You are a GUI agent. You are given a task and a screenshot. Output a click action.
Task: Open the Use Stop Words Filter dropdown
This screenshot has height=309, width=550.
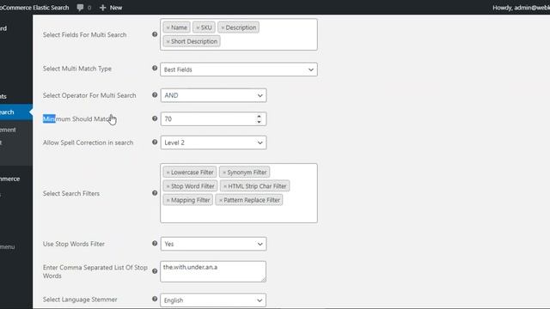214,244
